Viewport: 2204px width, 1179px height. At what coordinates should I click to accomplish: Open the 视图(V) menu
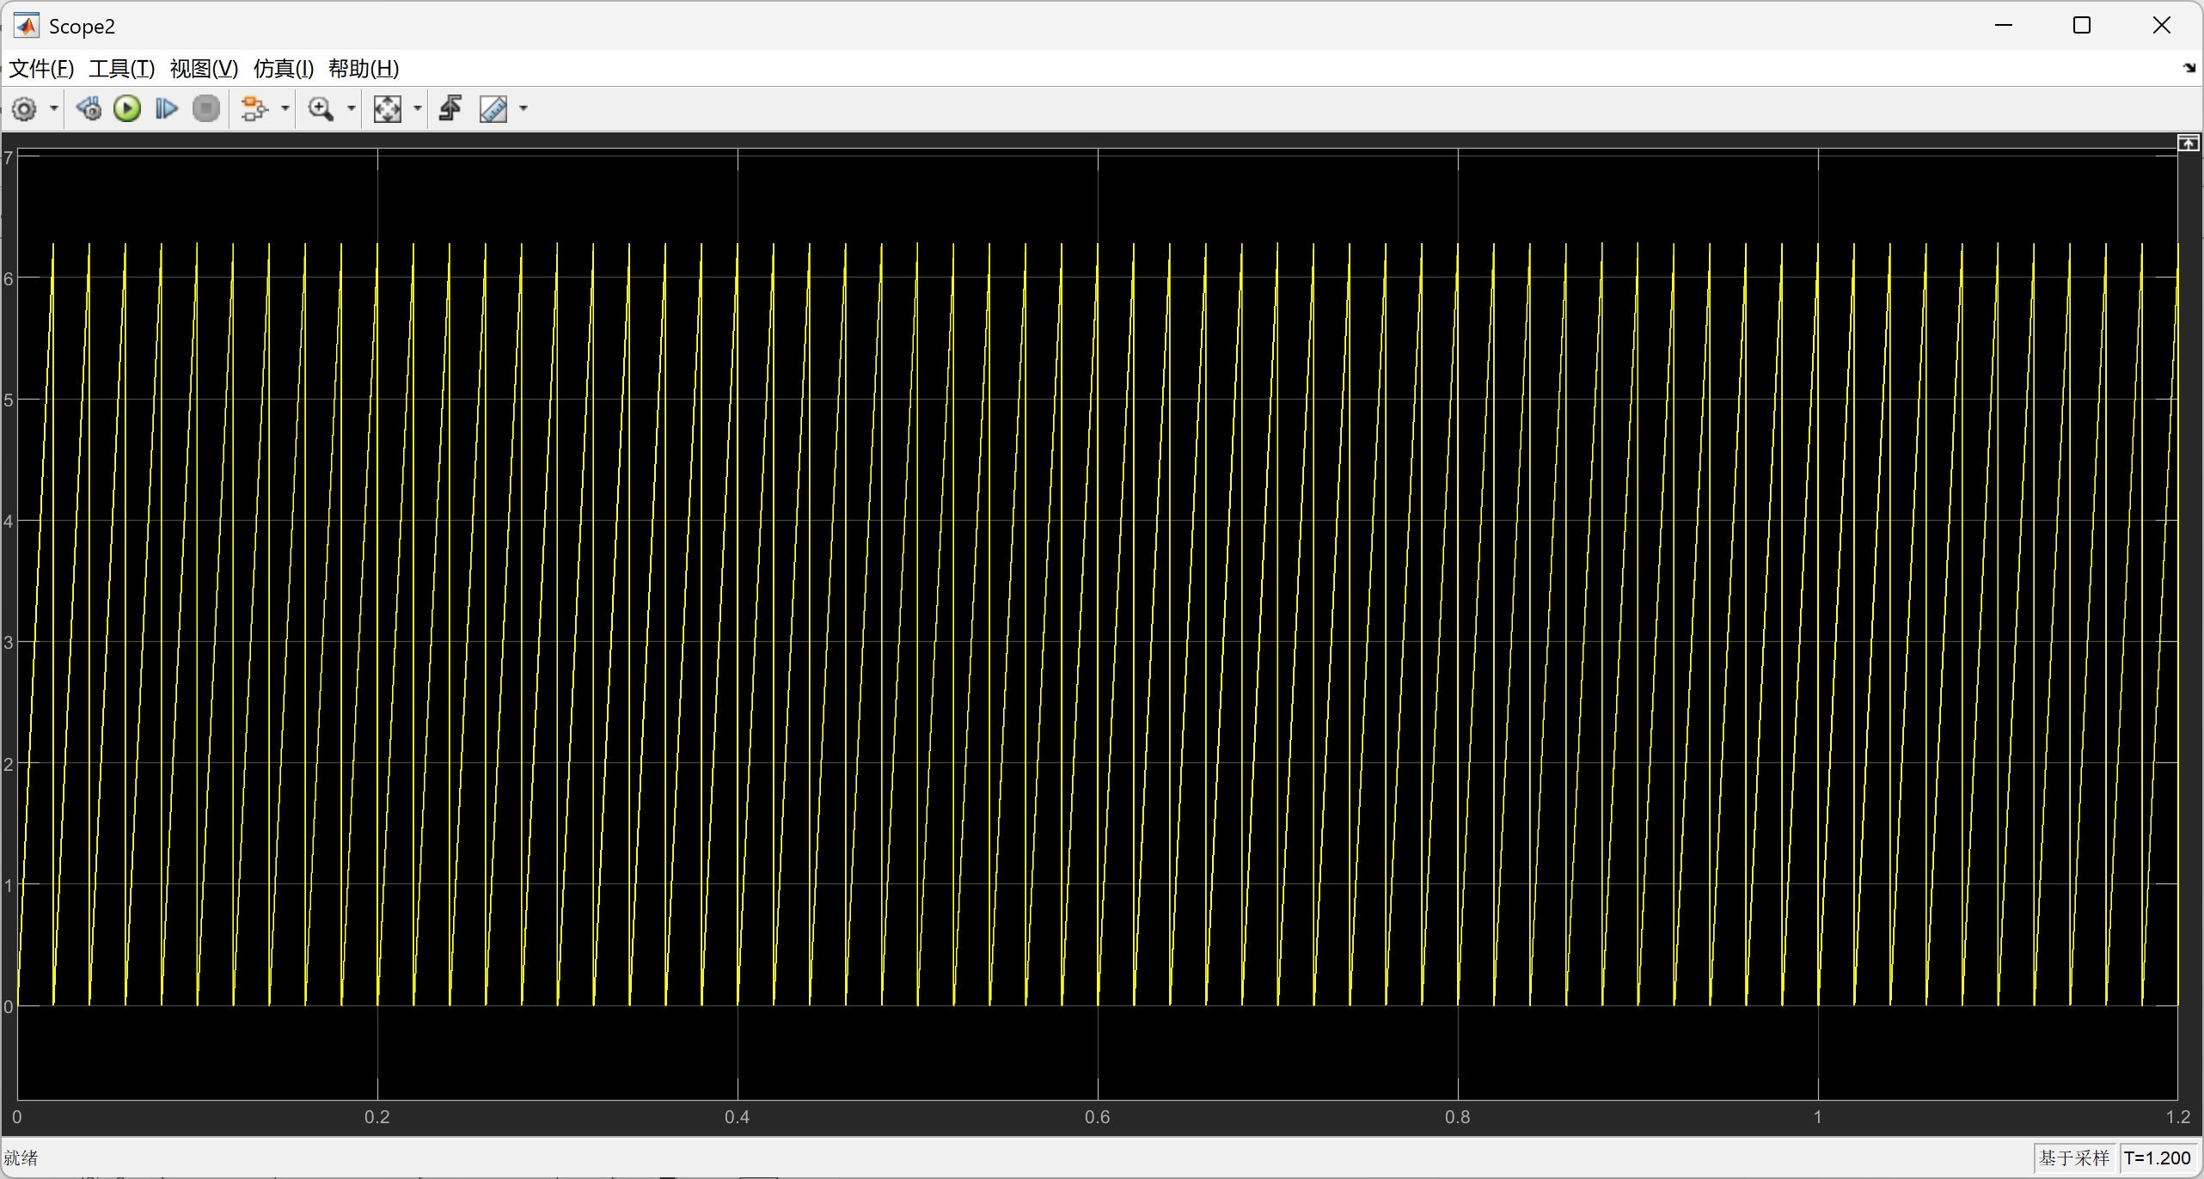204,69
